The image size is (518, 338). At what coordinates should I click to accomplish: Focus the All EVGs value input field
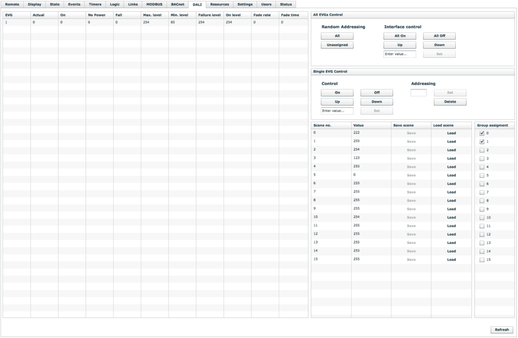(400, 54)
